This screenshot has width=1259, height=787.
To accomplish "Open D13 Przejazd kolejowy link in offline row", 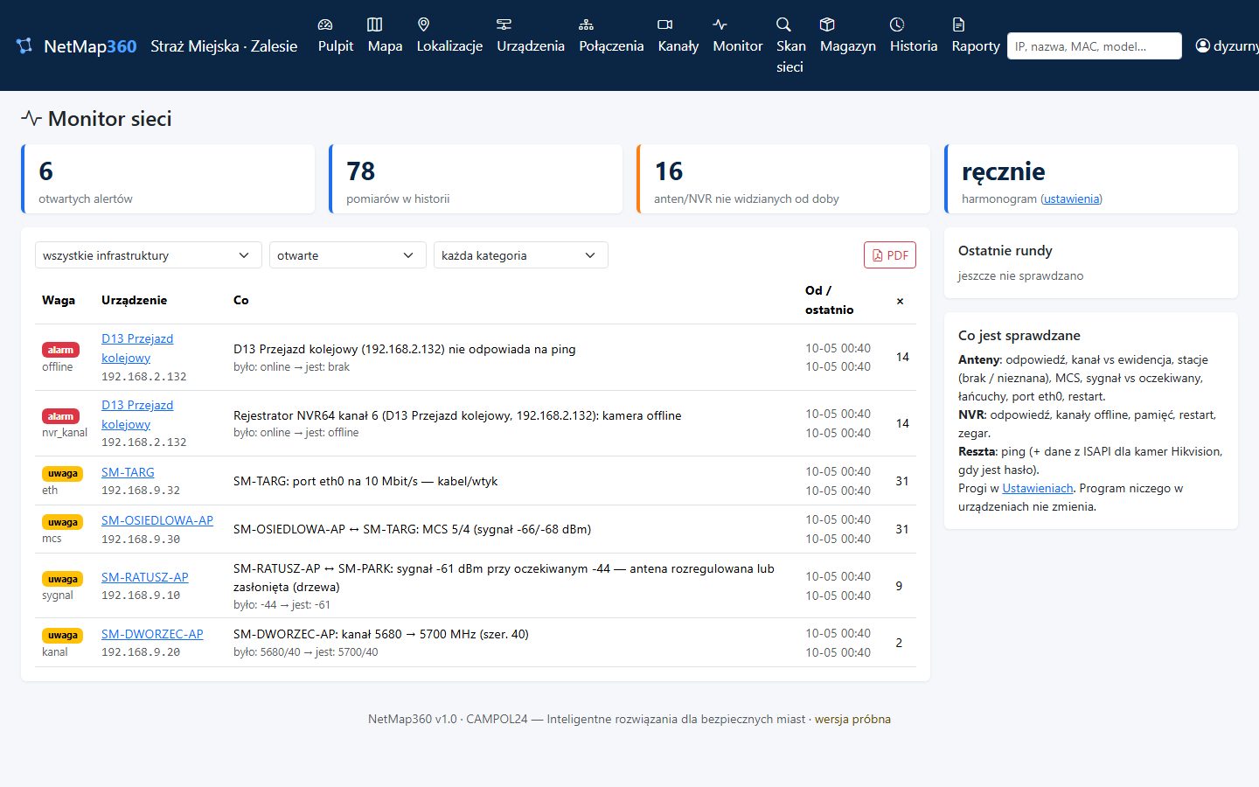I will pos(137,348).
